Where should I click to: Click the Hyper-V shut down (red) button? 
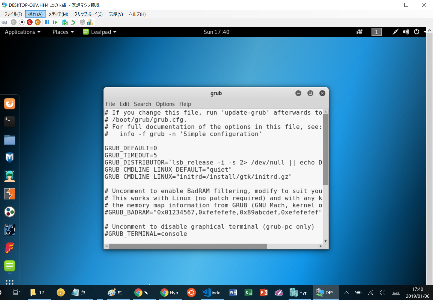(30, 22)
